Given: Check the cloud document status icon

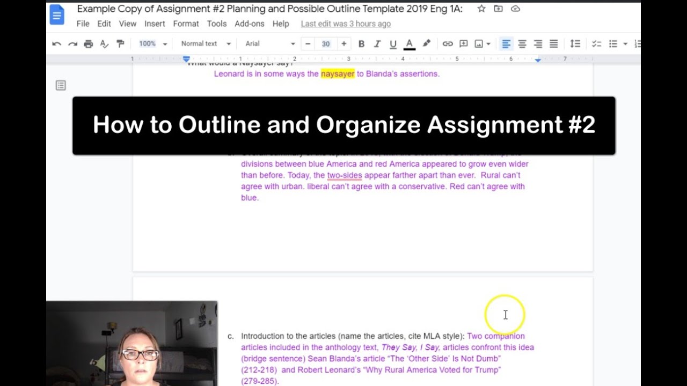Looking at the screenshot, I should pos(516,9).
